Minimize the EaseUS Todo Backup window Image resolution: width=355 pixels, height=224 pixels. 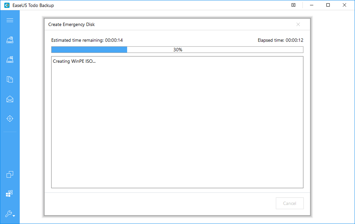click(x=312, y=5)
